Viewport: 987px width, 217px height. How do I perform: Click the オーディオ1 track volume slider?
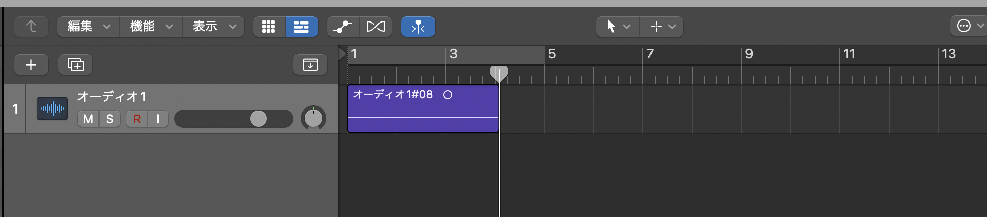[234, 119]
